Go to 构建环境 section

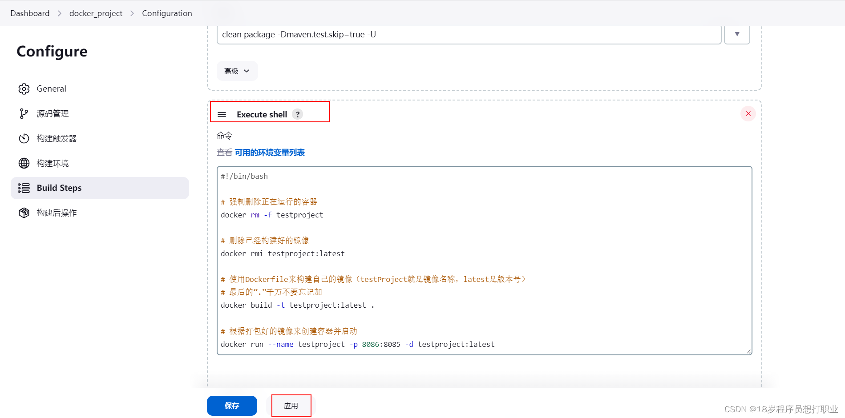click(x=100, y=163)
